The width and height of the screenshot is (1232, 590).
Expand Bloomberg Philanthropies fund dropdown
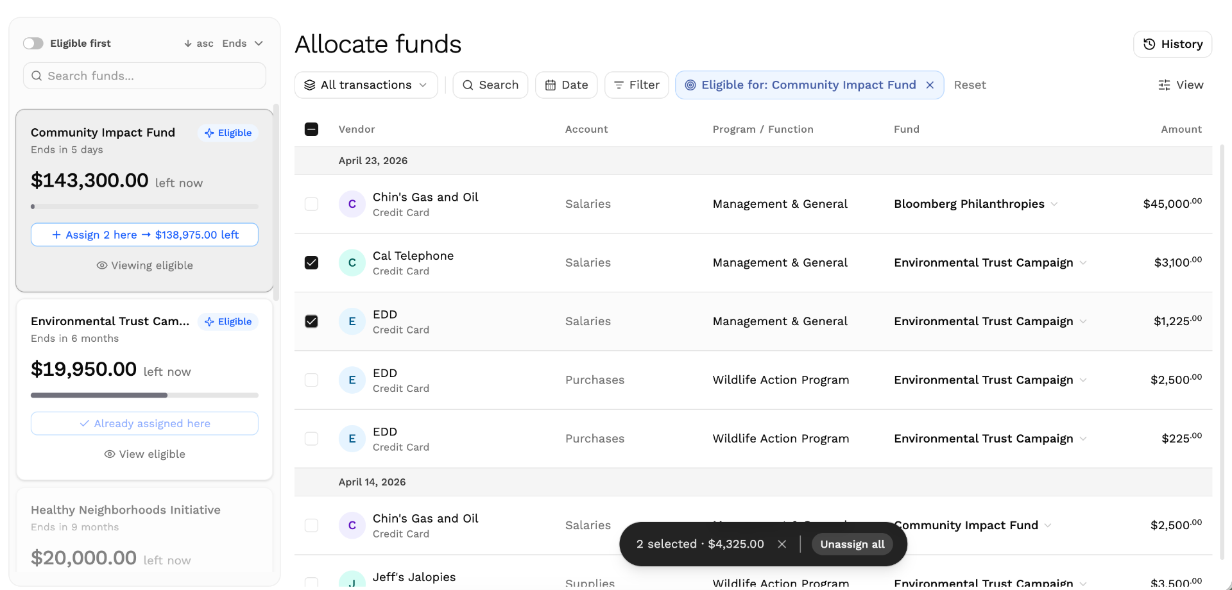click(1054, 204)
